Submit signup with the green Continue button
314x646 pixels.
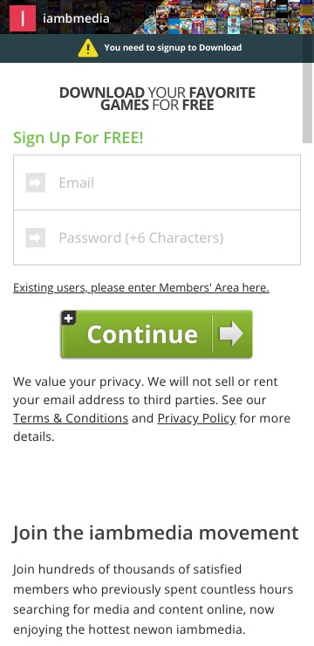pos(156,334)
